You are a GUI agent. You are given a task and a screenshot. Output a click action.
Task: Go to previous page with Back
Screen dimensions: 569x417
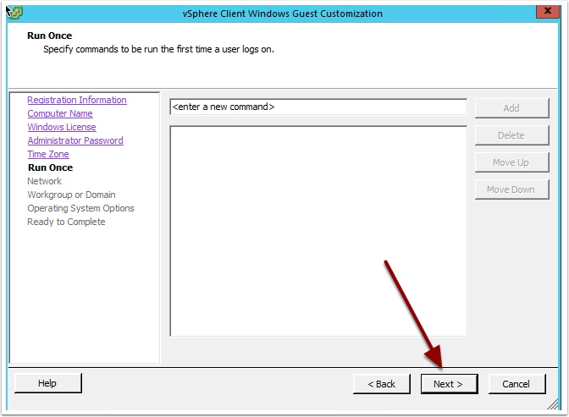click(382, 384)
